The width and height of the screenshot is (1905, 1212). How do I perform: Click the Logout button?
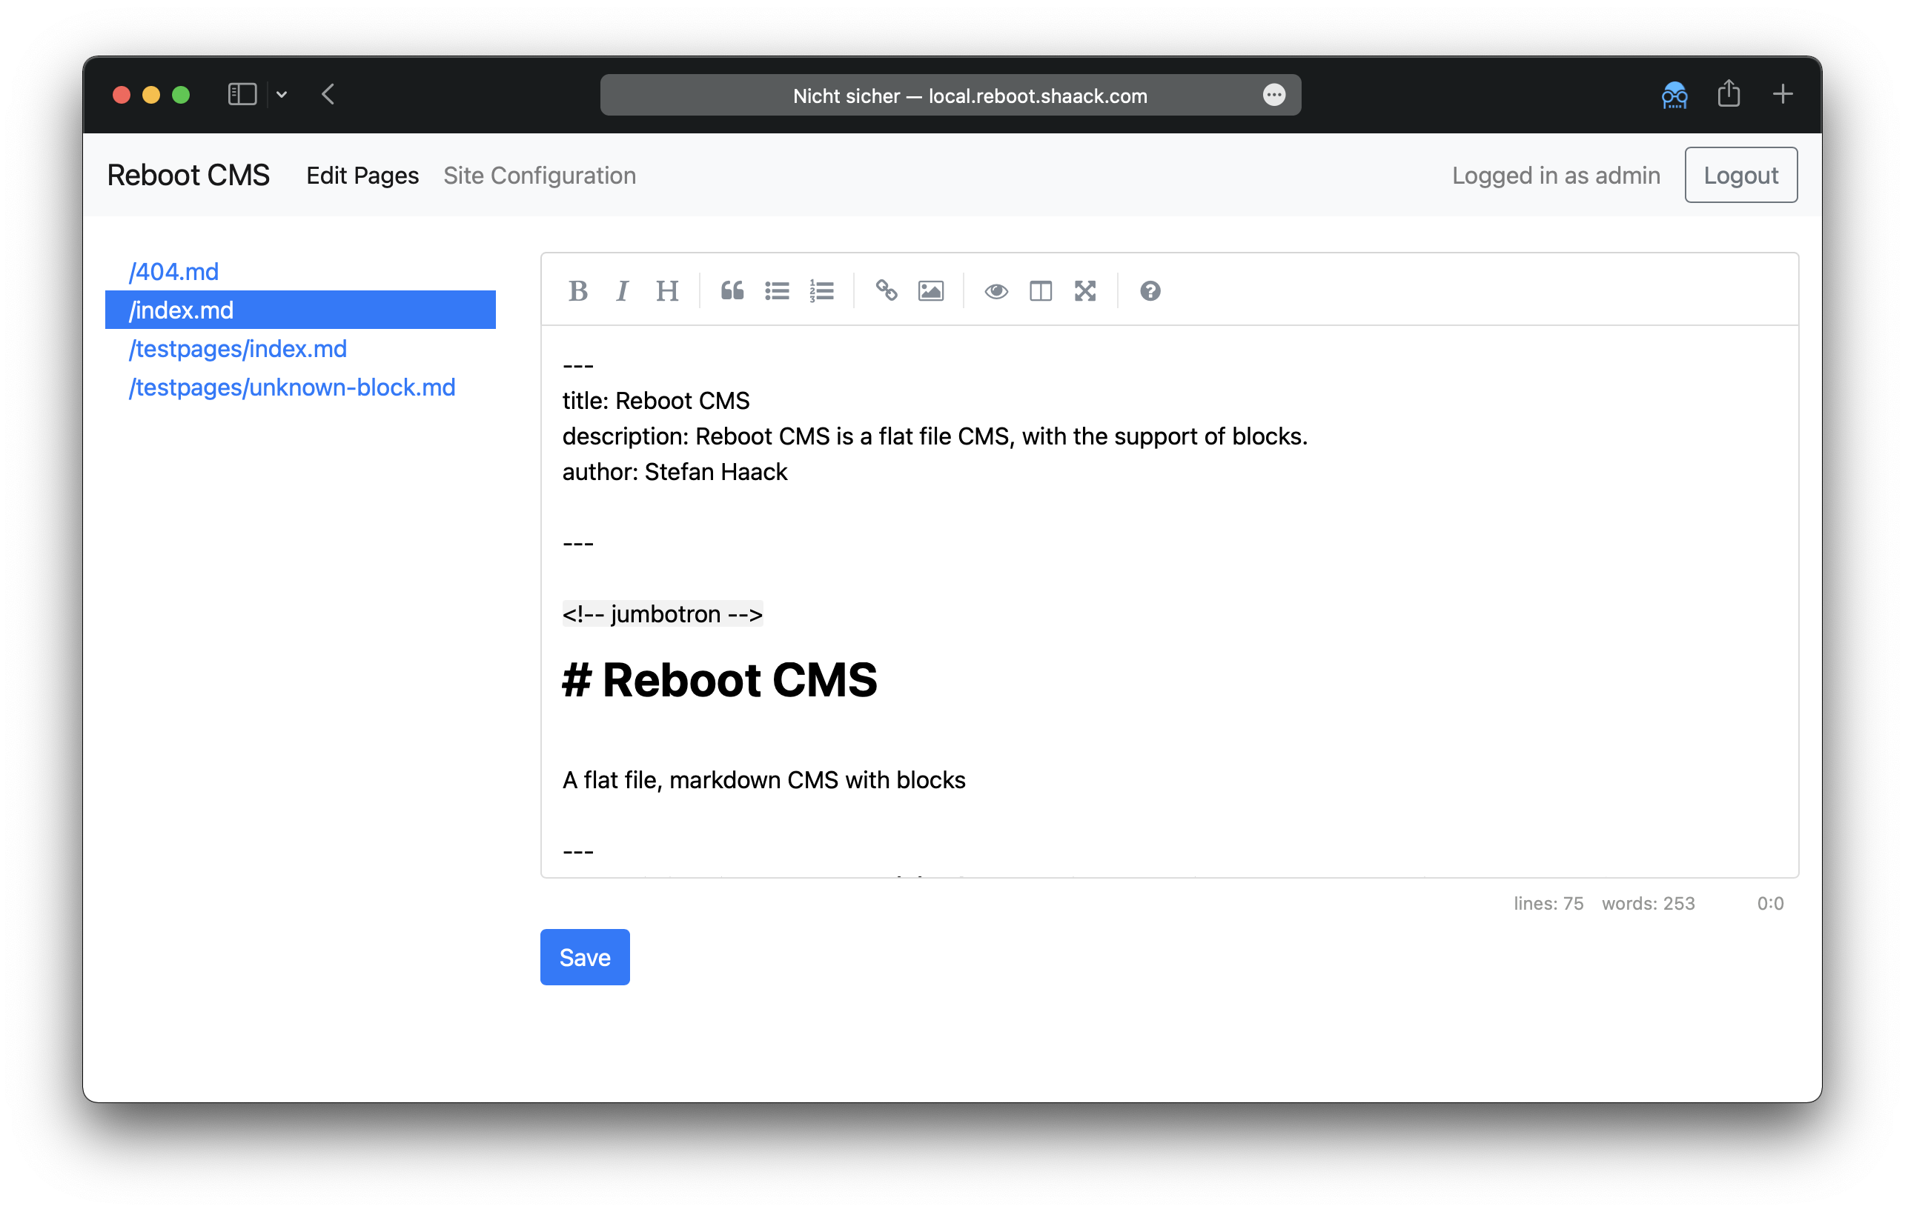point(1740,173)
